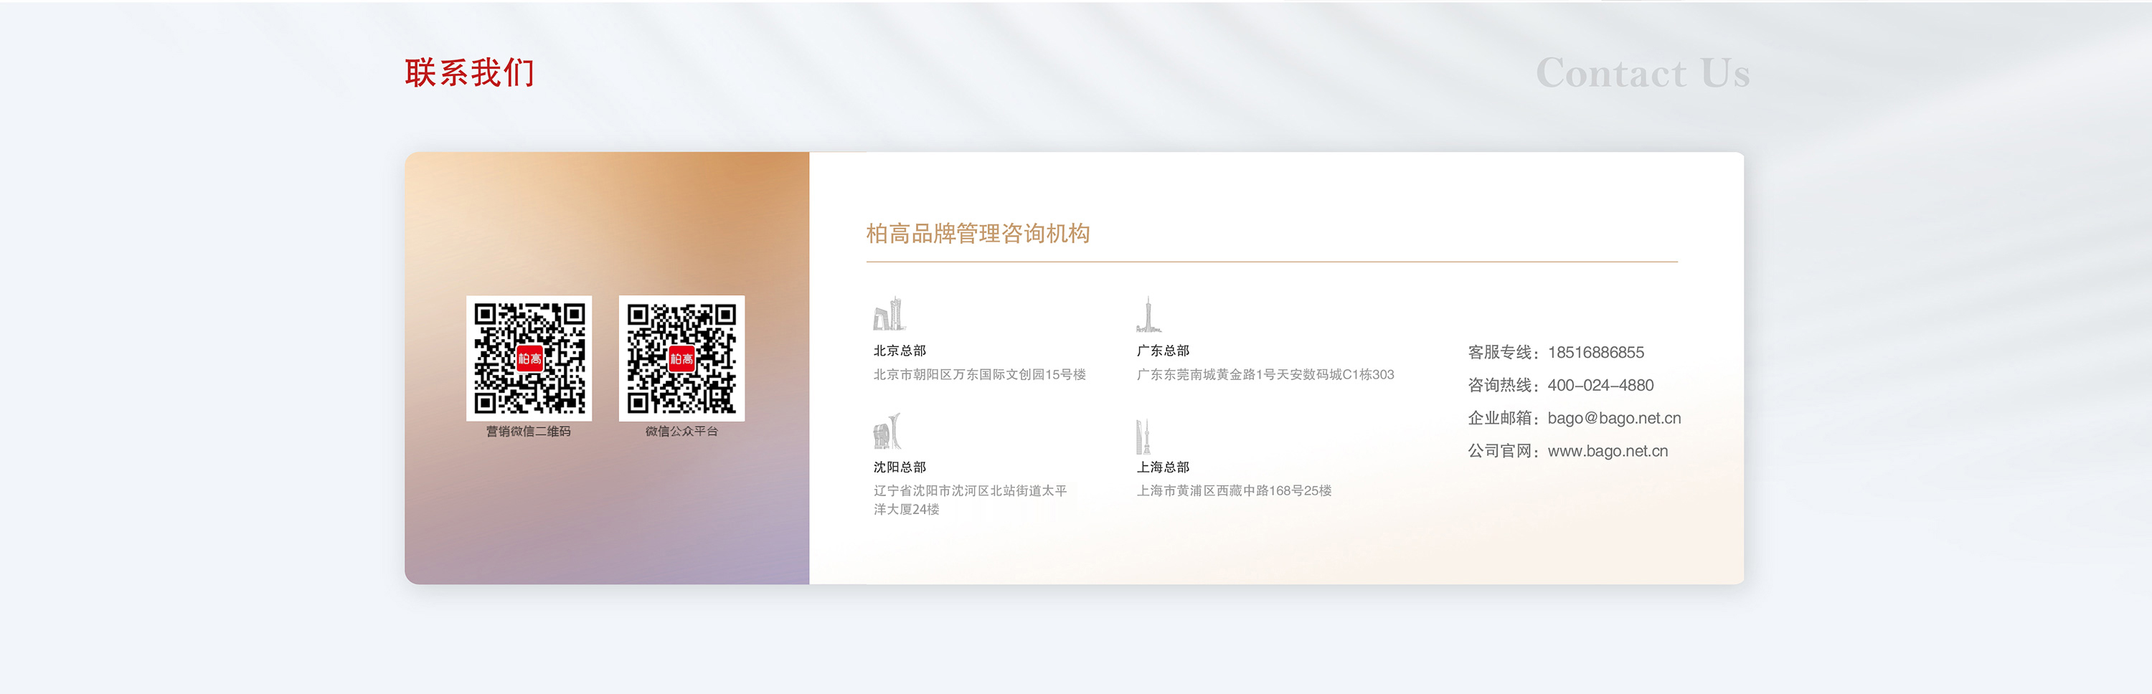2152x694 pixels.
Task: Click the 北京总部 label
Action: pyautogui.click(x=900, y=351)
